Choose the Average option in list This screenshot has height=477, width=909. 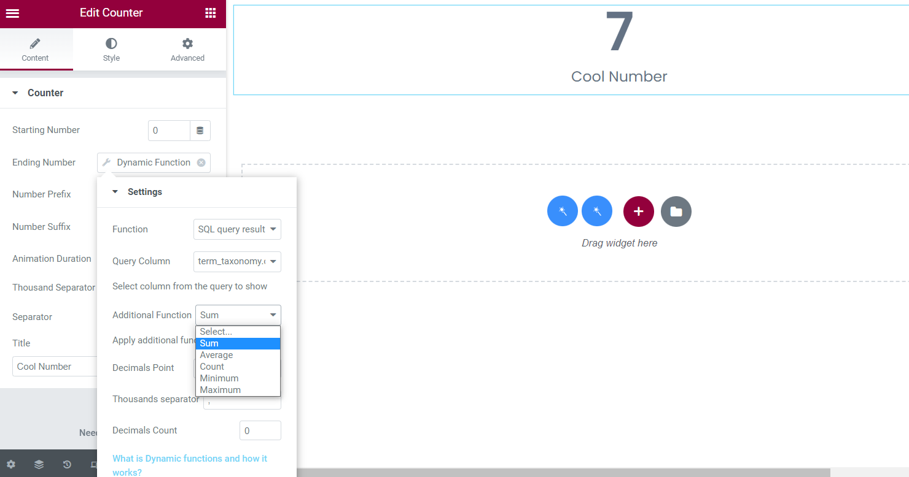(x=238, y=355)
